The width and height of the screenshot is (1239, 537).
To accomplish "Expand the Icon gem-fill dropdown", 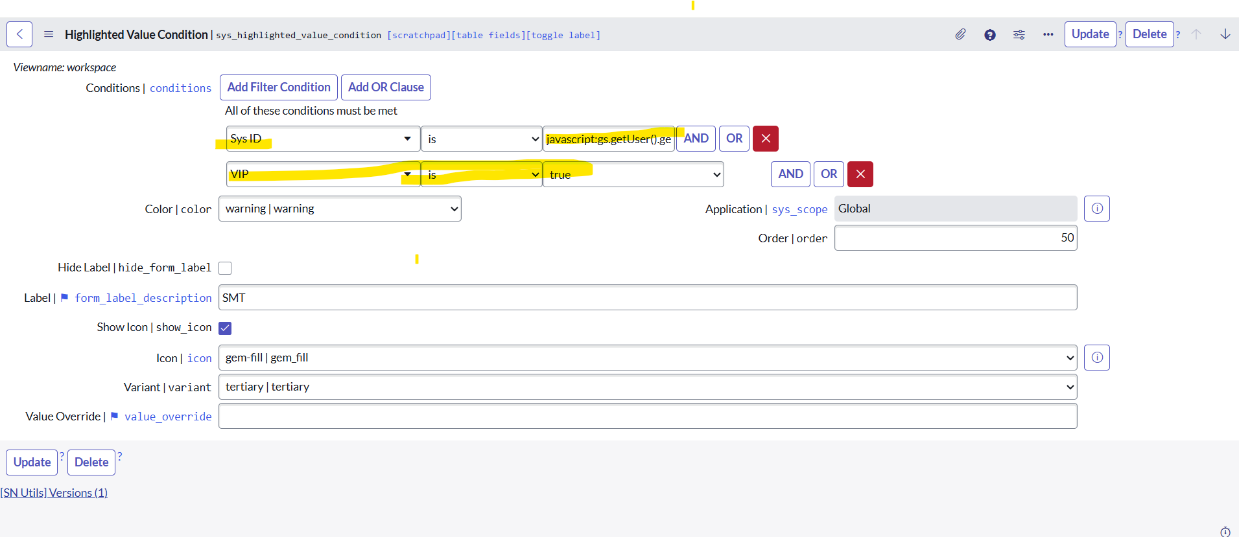I will pos(647,358).
